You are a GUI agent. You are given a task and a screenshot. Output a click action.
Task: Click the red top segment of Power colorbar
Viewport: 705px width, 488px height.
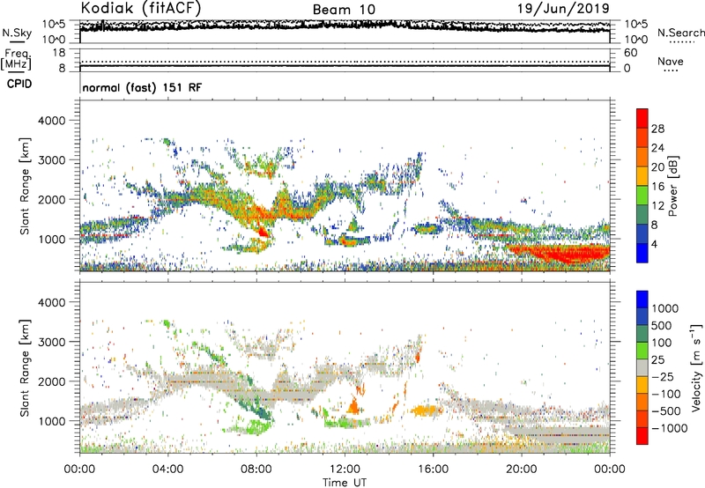[642, 118]
